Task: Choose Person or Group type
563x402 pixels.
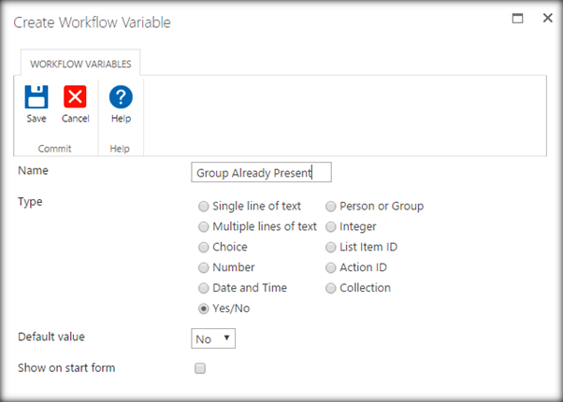Action: point(331,207)
